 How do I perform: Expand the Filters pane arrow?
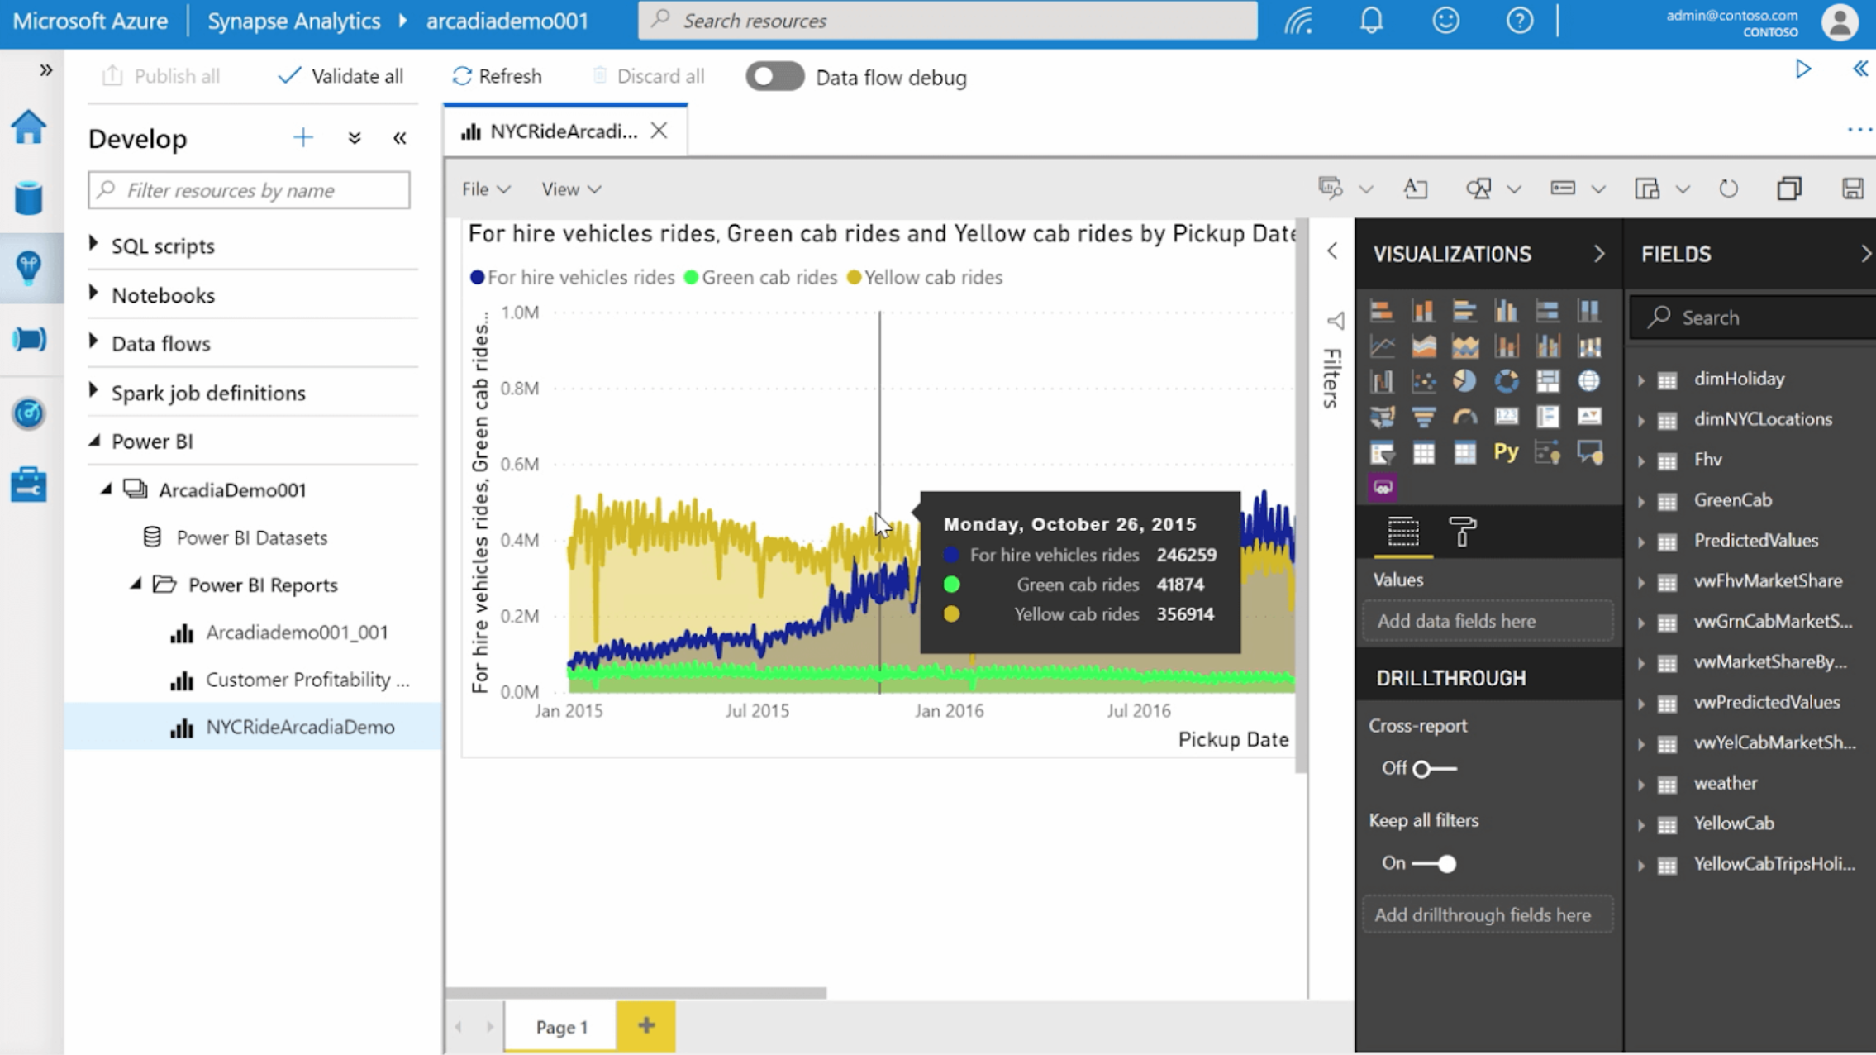(1332, 251)
